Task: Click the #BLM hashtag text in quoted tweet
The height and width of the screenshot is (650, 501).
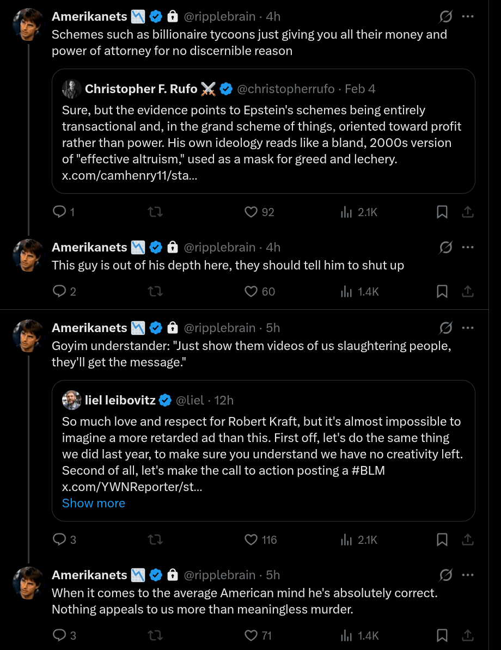Action: pos(368,470)
